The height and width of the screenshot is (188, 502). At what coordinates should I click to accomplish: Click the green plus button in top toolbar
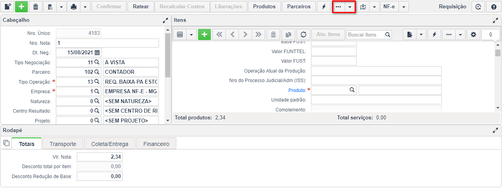[x=21, y=7]
